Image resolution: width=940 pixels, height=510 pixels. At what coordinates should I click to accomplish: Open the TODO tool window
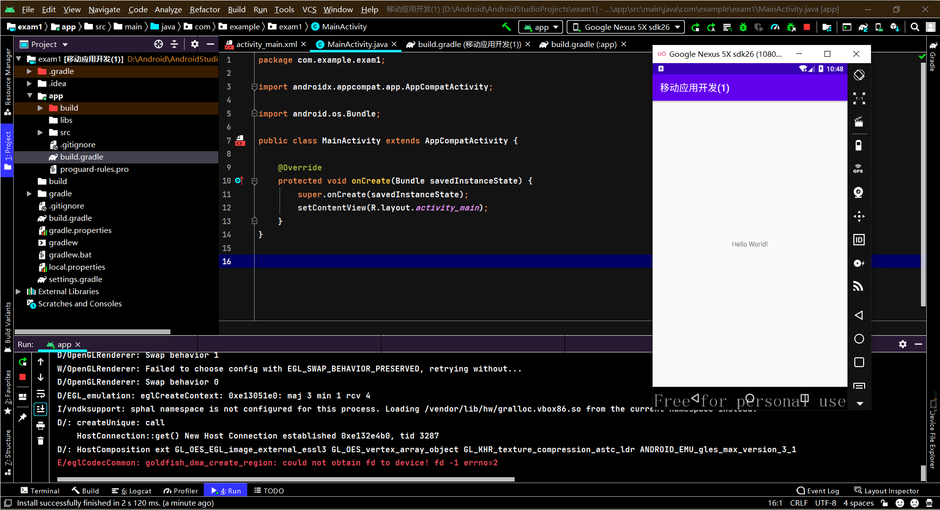269,491
